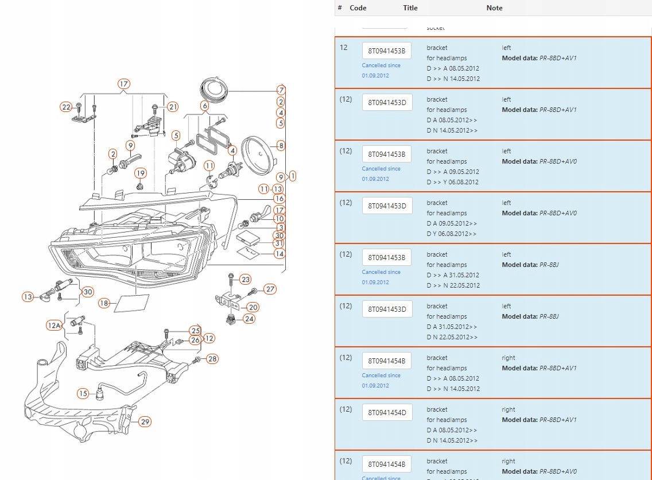Click the text 'D A 09.05.2012>>'
This screenshot has height=480, width=652.
tap(452, 223)
